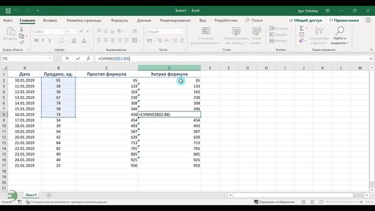Image resolution: width=375 pixels, height=211 pixels.
Task: Switch to the Рецензирование tab
Action: [x=175, y=21]
